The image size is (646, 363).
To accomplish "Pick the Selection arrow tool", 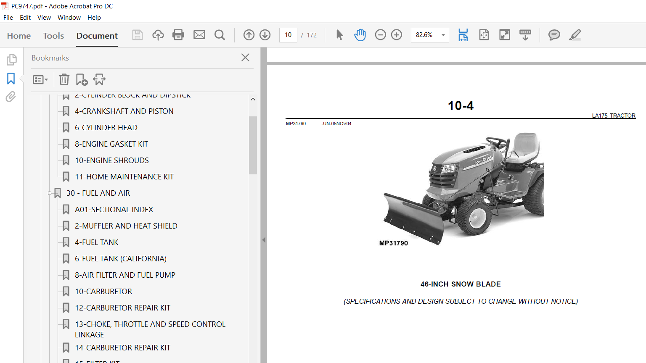I will (x=339, y=35).
